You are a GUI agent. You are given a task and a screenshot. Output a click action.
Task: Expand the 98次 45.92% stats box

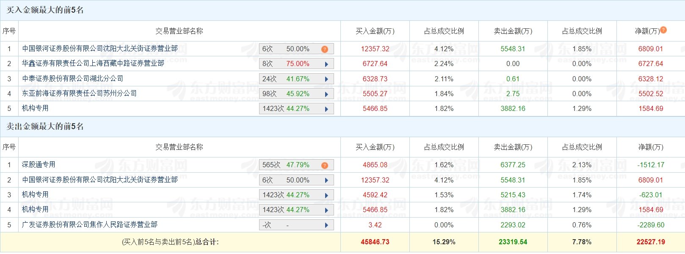point(296,94)
